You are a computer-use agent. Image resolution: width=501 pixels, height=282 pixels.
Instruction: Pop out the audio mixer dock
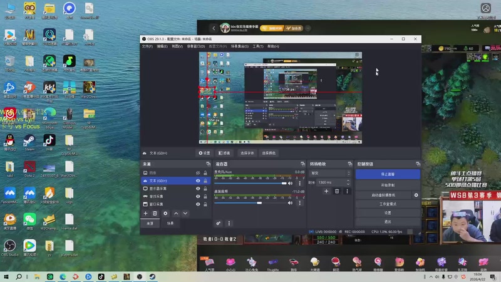pos(302,164)
